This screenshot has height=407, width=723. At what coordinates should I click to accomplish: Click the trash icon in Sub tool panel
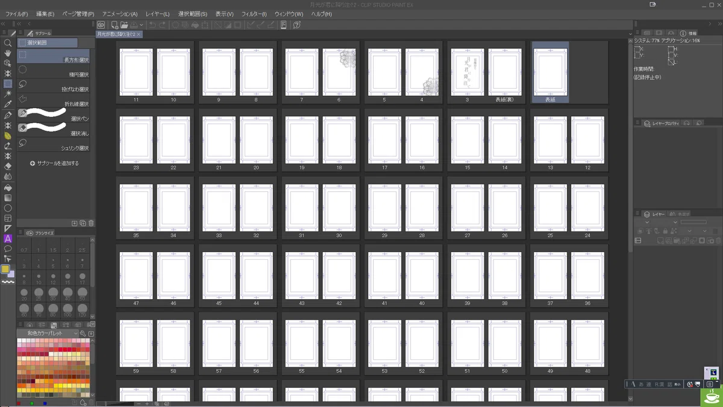91,223
